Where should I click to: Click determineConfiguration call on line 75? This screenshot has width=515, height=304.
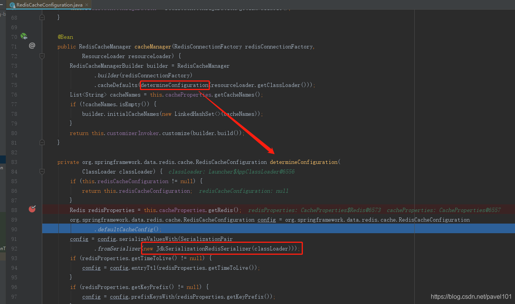[x=174, y=85]
